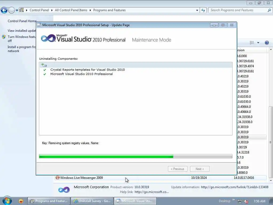
Task: Click the Next > button
Action: pos(200,169)
